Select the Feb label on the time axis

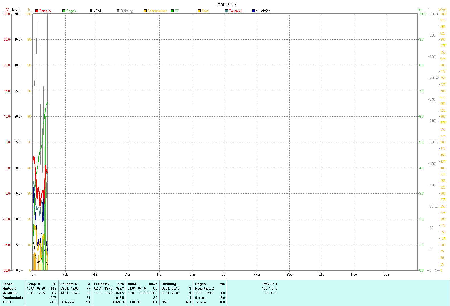(65, 275)
